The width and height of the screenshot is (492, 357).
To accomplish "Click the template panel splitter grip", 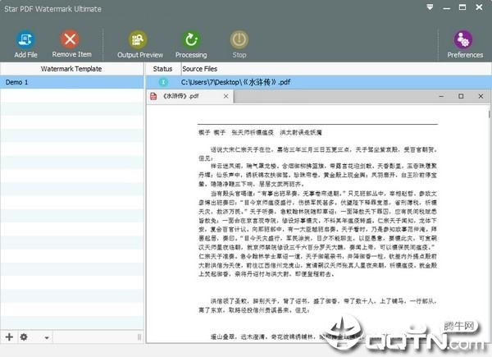I will [x=139, y=337].
